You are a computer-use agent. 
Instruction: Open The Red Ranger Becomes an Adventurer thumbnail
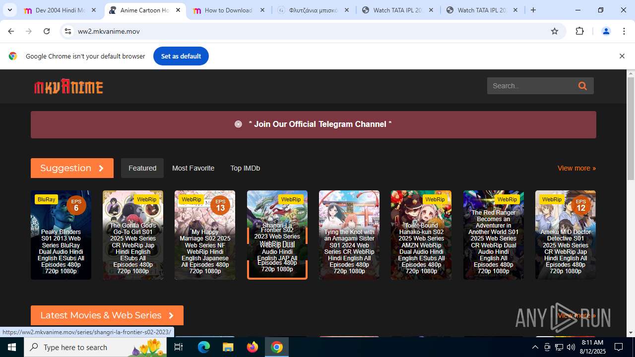click(494, 235)
